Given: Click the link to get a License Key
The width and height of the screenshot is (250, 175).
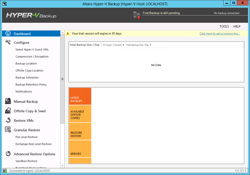Looking at the screenshot, I should pyautogui.click(x=220, y=34).
